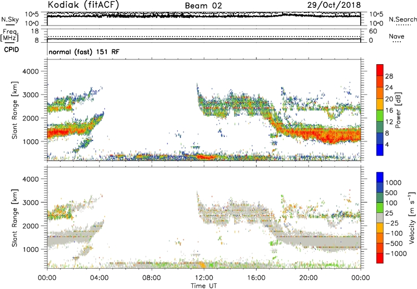417x289 pixels.
Task: Click the 'N.Sky' legend label
Action: 10,19
